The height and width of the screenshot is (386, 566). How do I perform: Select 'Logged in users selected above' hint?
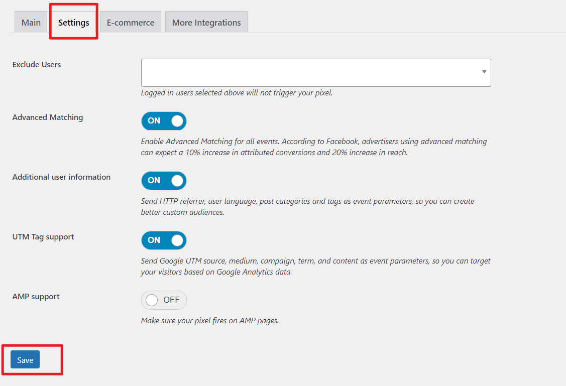point(237,93)
